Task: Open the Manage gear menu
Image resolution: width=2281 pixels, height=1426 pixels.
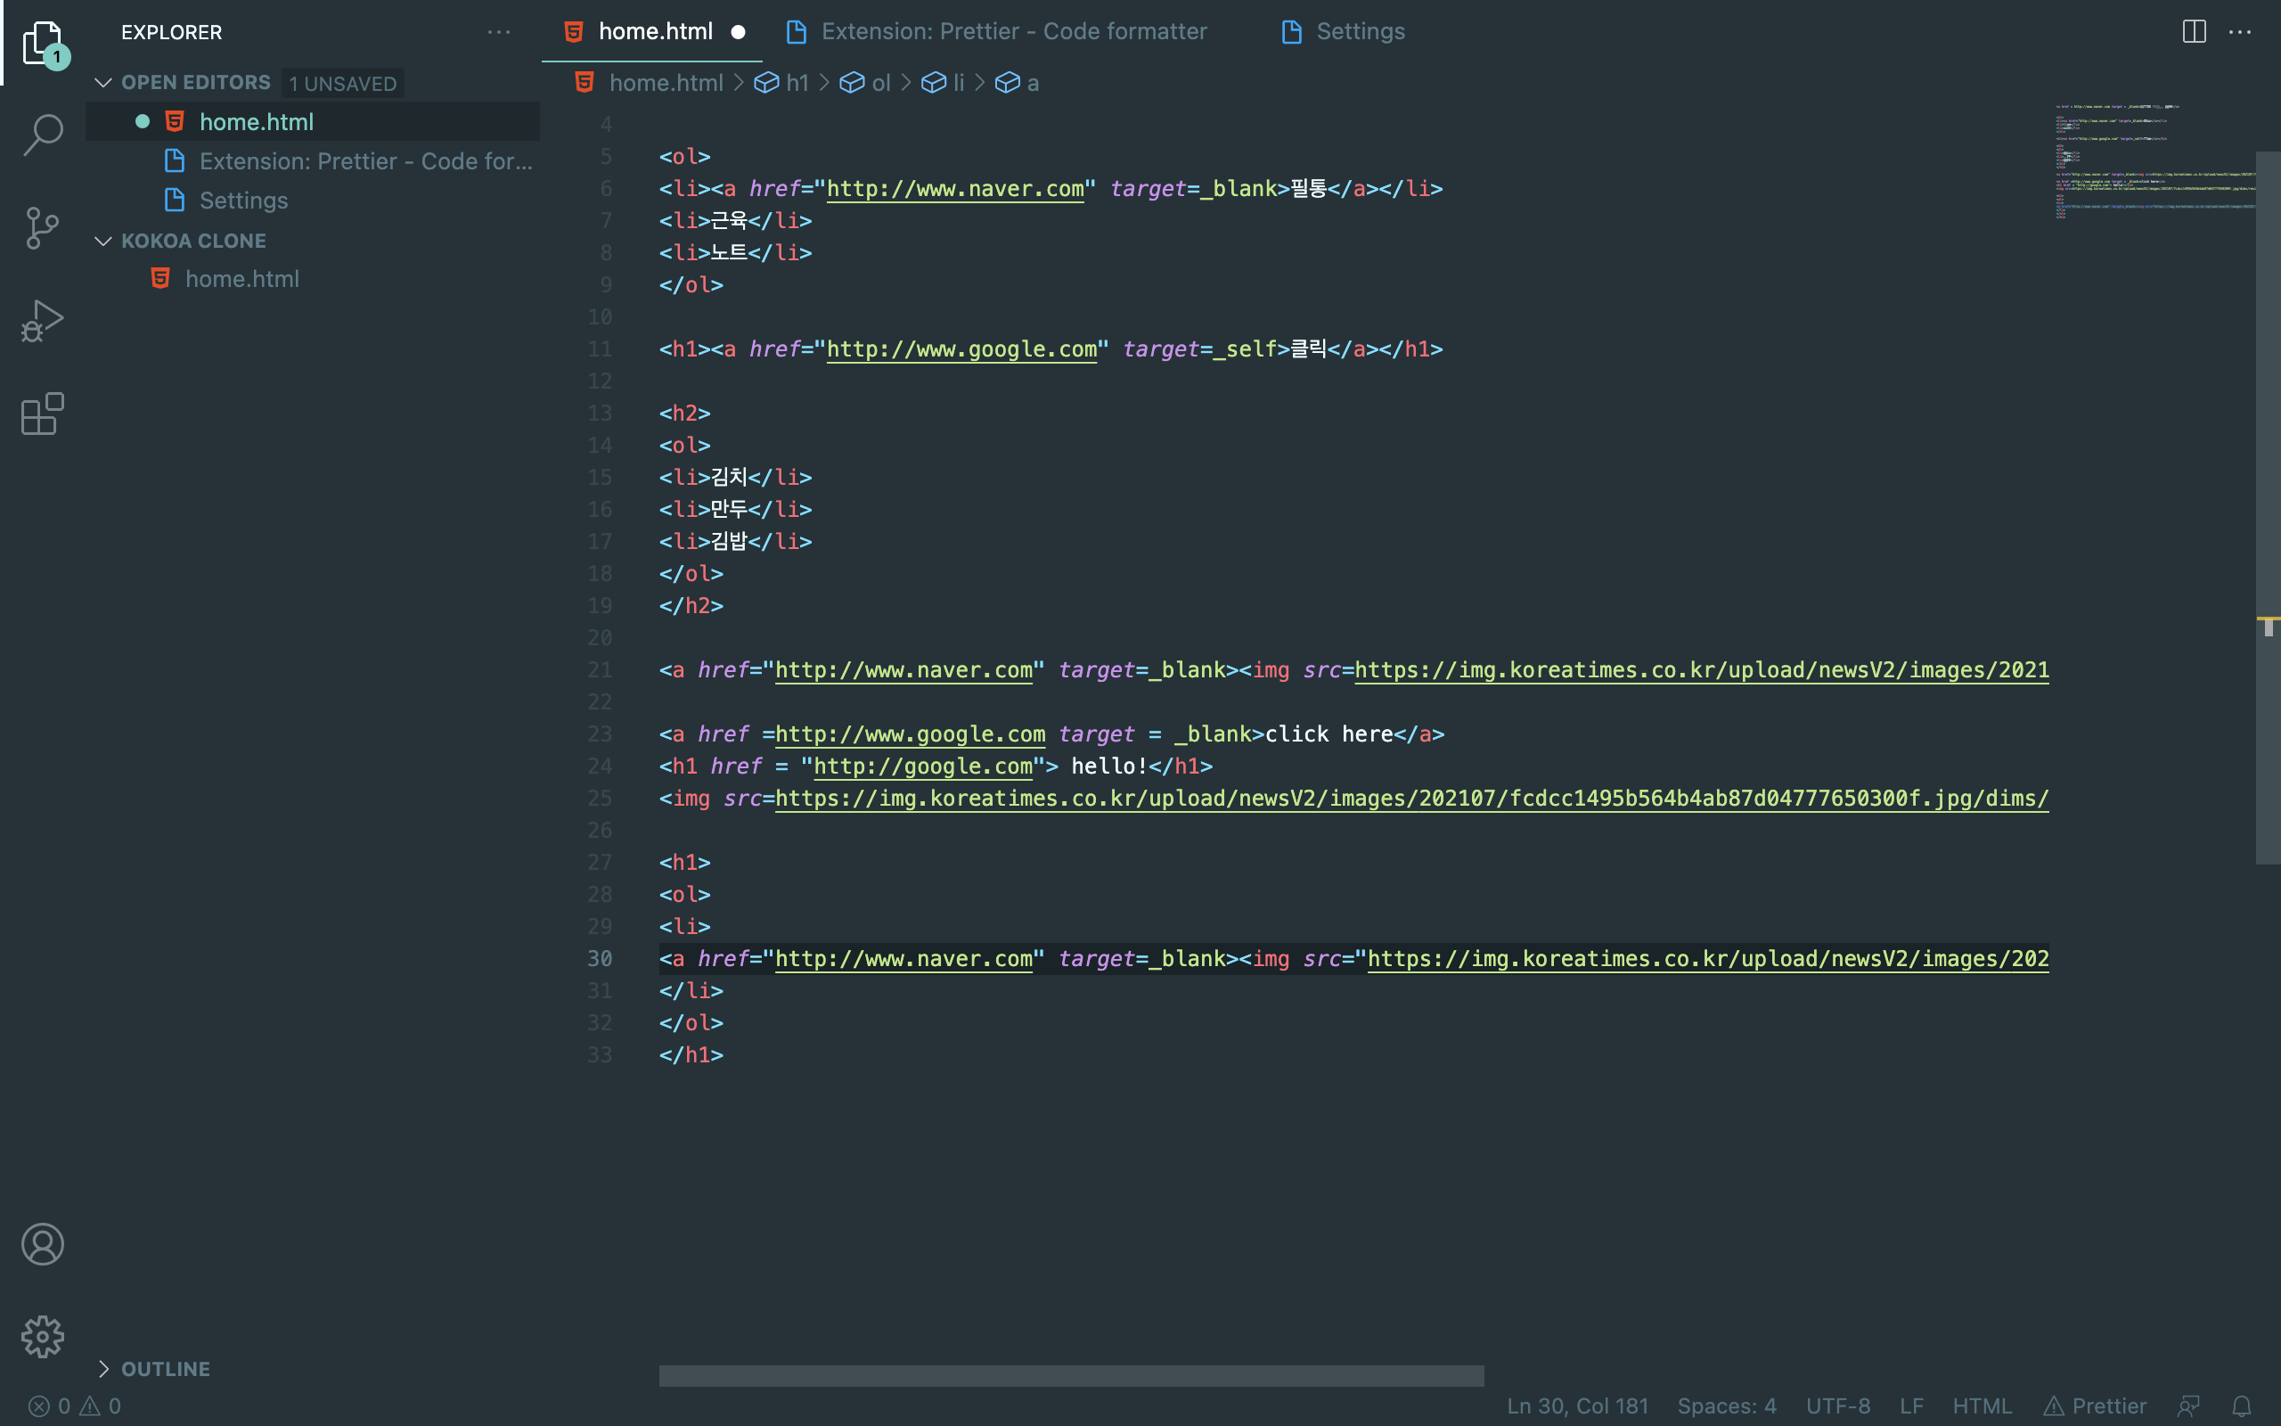Action: coord(43,1336)
